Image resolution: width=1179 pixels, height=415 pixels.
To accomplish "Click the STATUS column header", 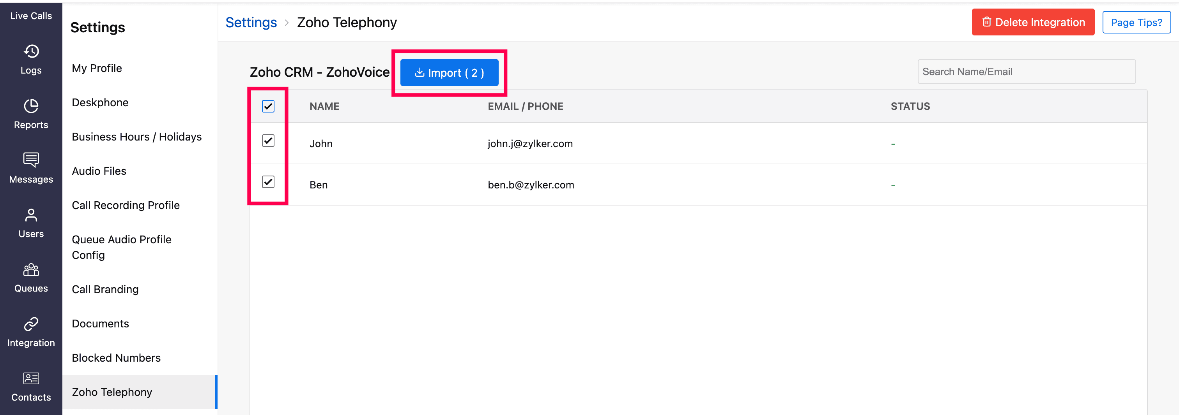I will tap(910, 106).
